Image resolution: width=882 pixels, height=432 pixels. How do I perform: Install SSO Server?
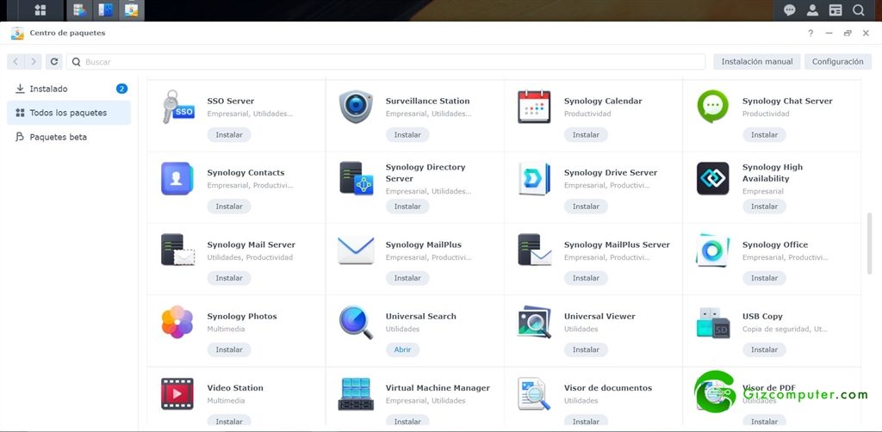tap(229, 135)
